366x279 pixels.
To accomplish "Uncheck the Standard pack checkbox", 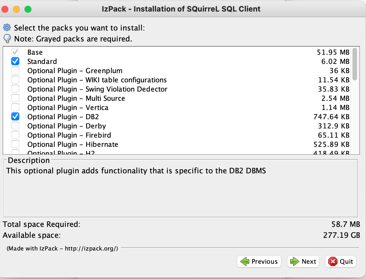I will pyautogui.click(x=15, y=61).
